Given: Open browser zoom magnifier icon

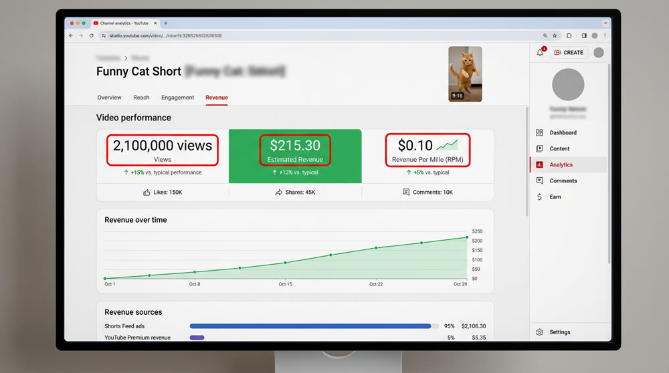Looking at the screenshot, I should (545, 36).
